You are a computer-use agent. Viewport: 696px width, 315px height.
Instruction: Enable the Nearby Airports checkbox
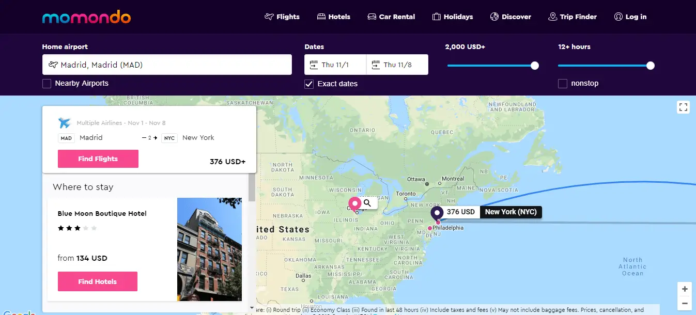coord(47,84)
